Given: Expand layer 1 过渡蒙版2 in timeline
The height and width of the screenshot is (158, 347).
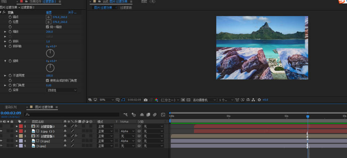Looking at the screenshot, I should [x=16, y=126].
